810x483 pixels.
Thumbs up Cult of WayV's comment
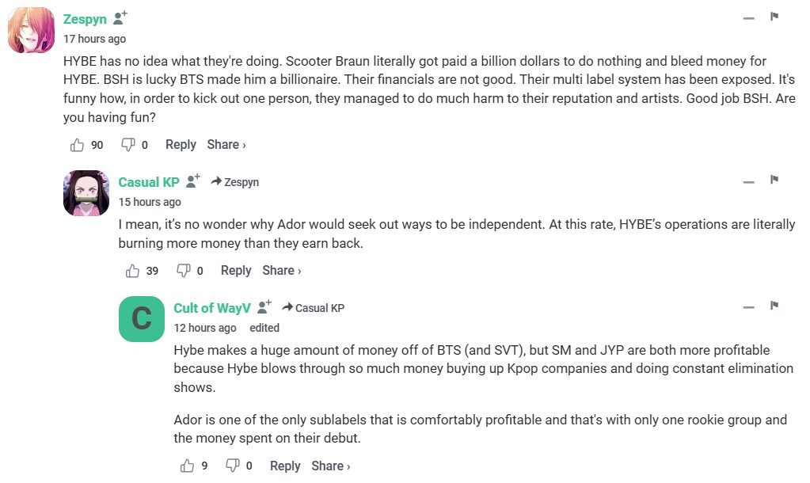pos(188,466)
